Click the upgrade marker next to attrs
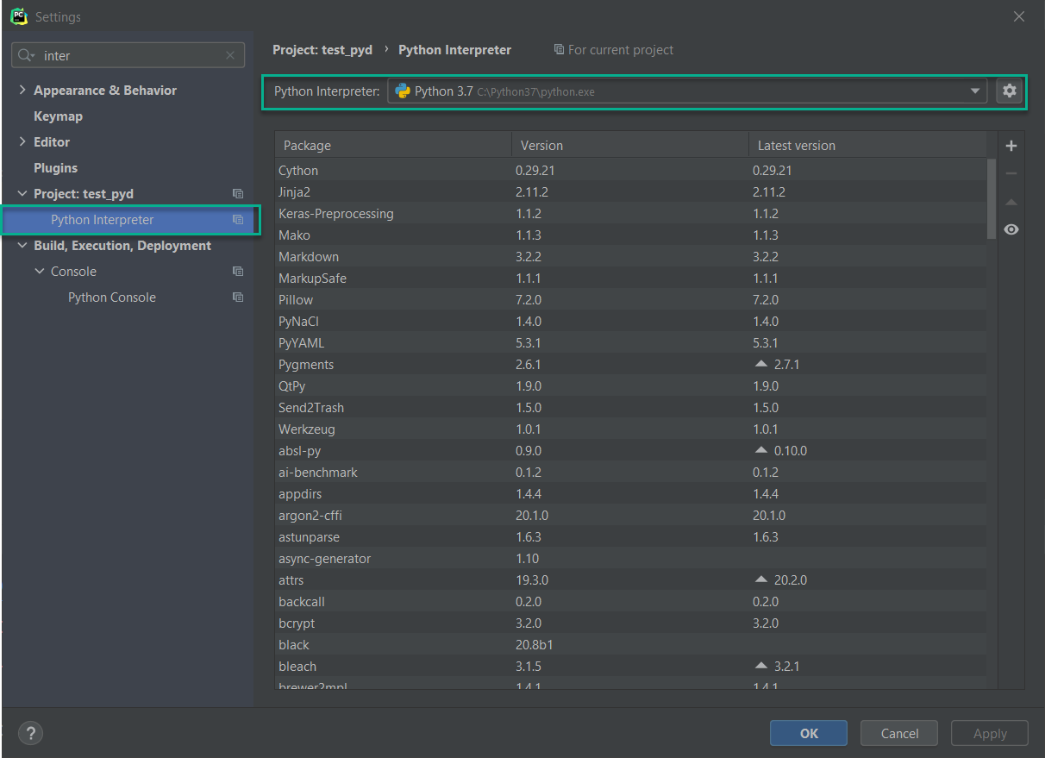 coord(760,579)
